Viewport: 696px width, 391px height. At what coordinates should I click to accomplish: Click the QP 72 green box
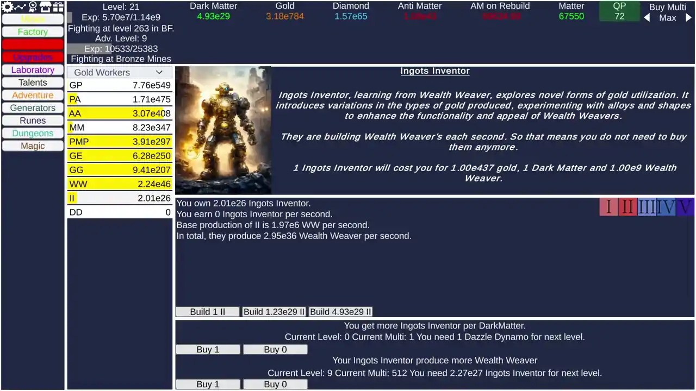[x=619, y=11]
